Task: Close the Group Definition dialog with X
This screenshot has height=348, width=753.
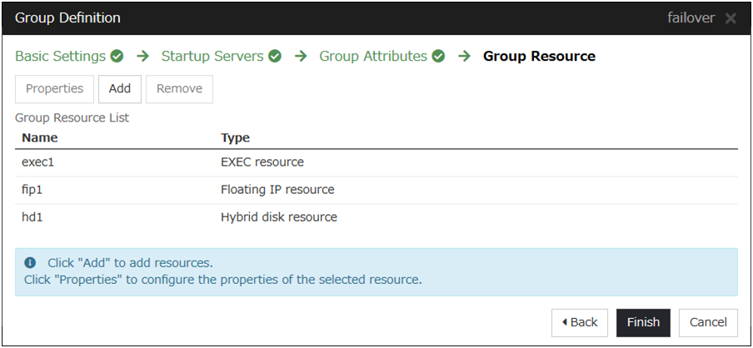Action: click(x=731, y=18)
